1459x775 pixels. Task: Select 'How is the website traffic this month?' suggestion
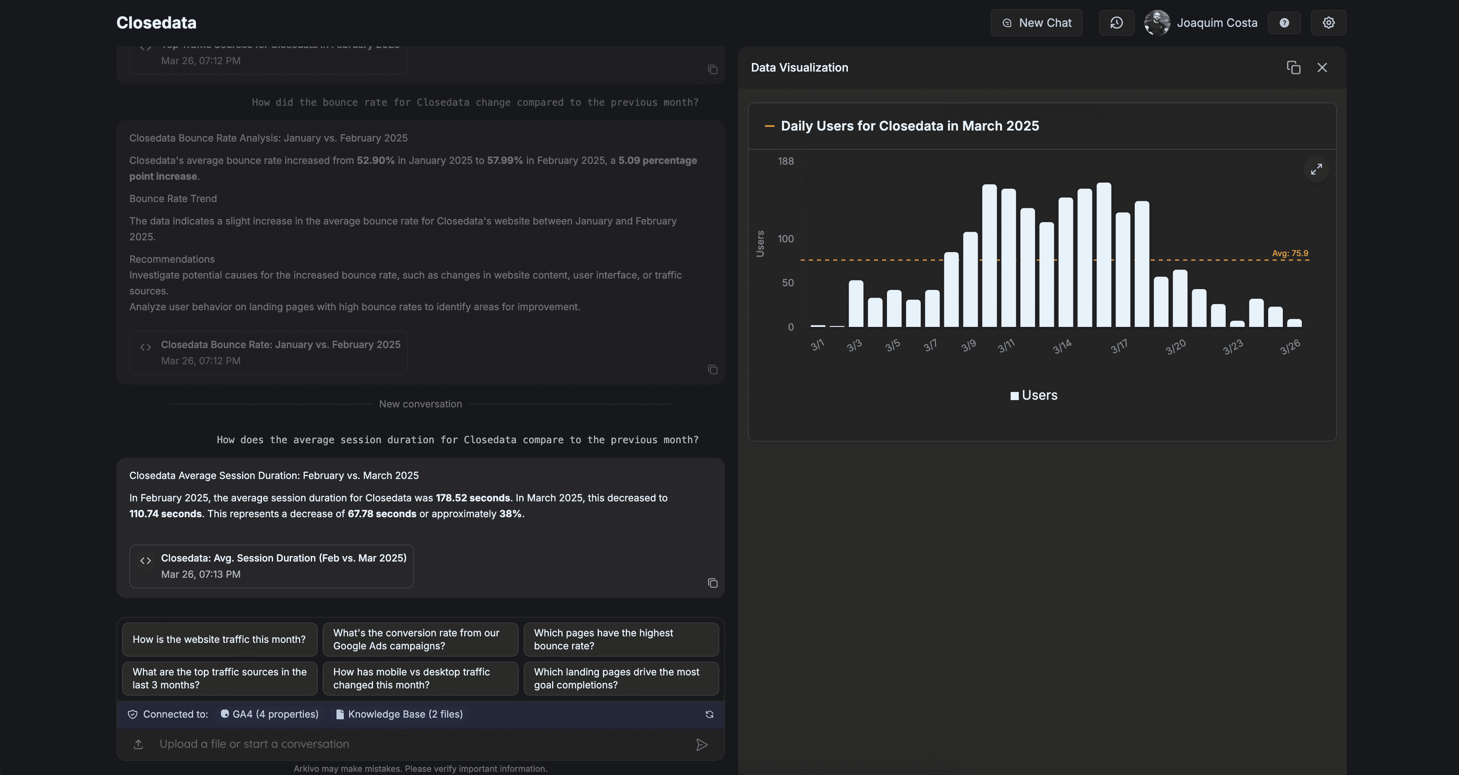tap(219, 639)
